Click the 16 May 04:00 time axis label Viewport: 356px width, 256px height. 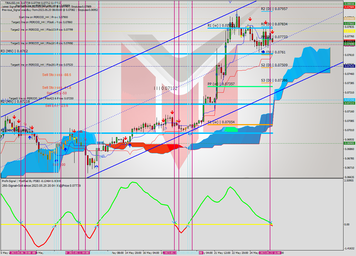pyautogui.click(x=151, y=253)
